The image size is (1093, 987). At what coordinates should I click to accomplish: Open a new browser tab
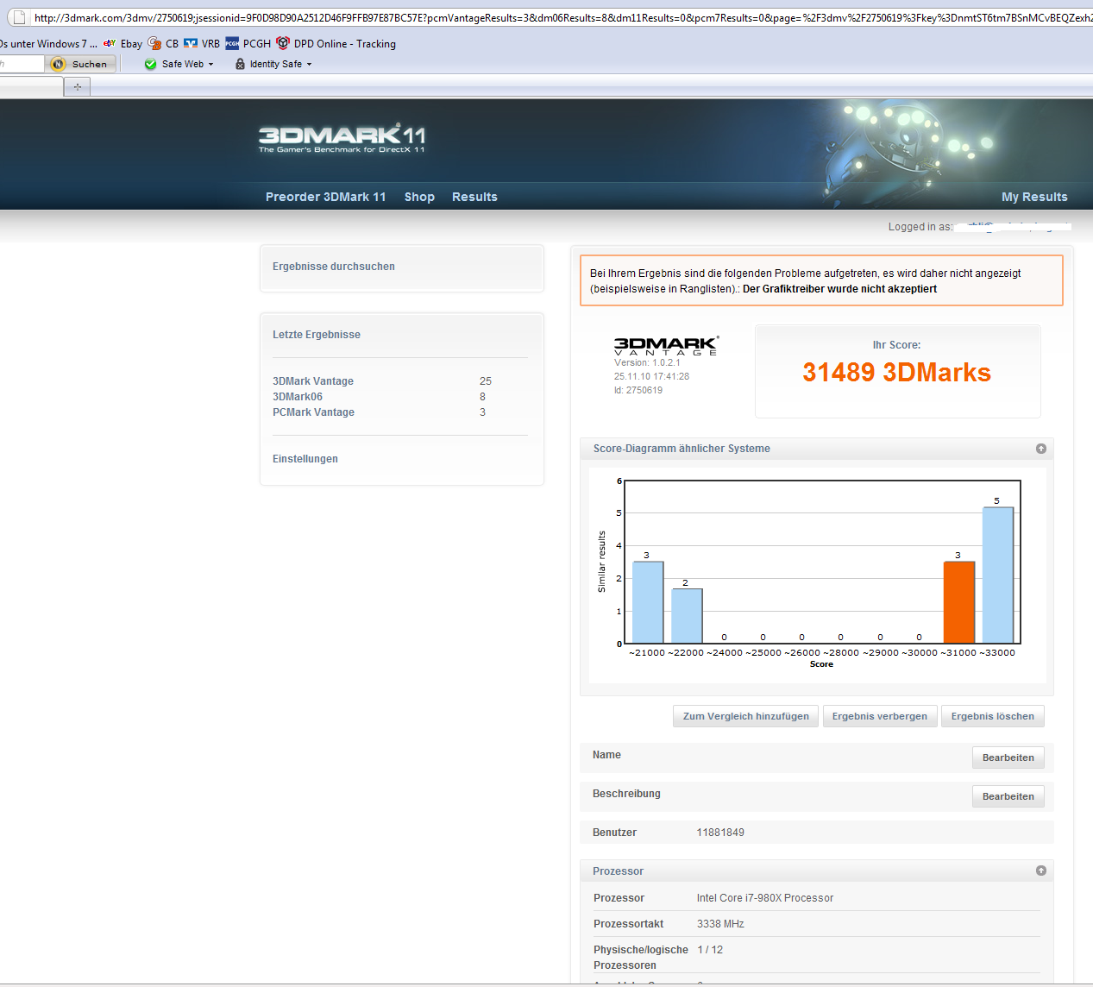78,86
